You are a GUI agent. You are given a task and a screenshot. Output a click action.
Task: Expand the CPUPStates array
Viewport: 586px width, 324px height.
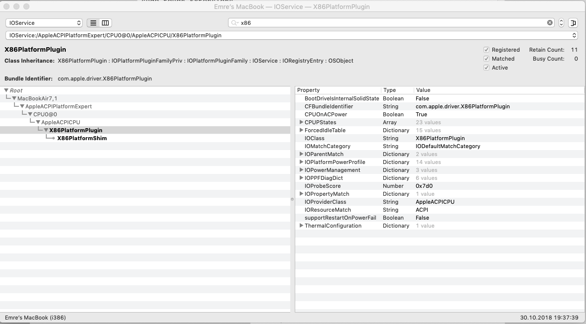pos(301,122)
